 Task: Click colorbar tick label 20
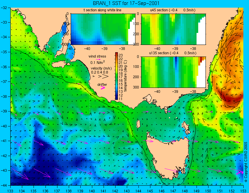point(121,66)
